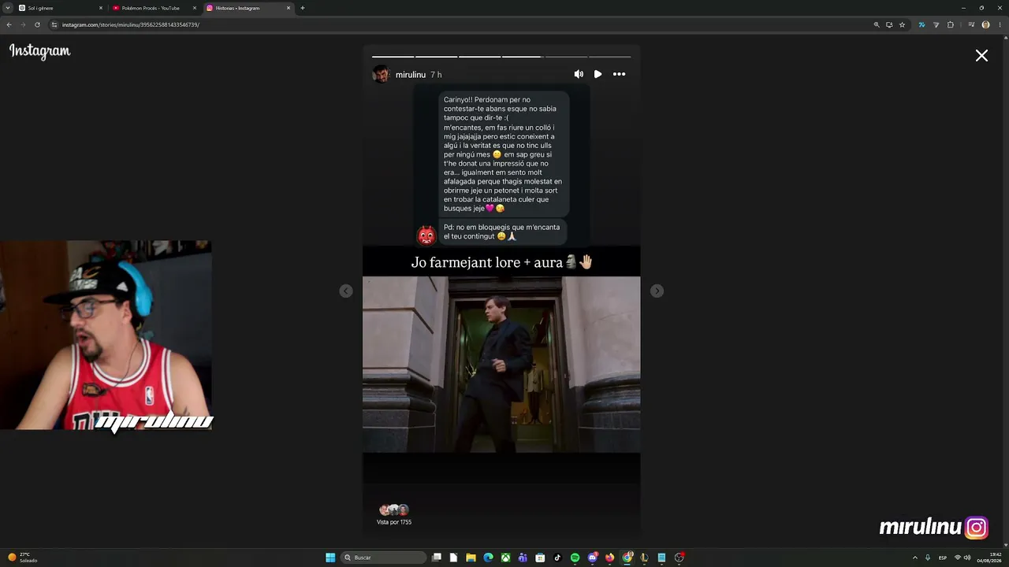Navigate back in the browser
The width and height of the screenshot is (1009, 567).
(9, 24)
